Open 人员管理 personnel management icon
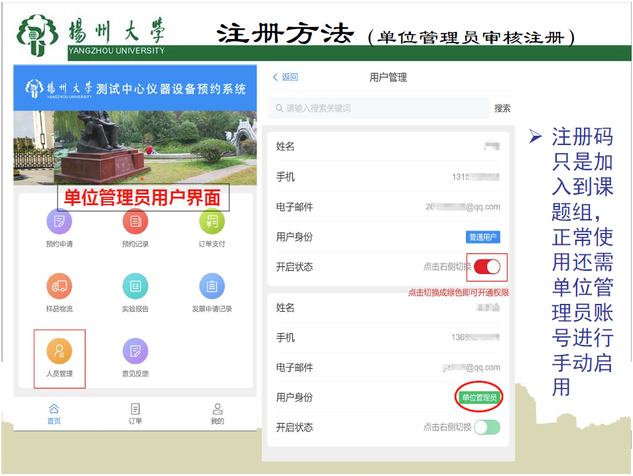 coord(59,351)
